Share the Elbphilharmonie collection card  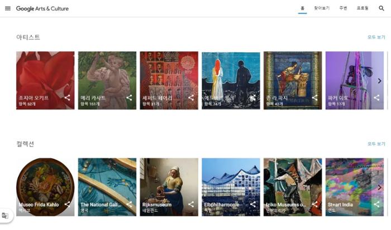click(x=252, y=204)
